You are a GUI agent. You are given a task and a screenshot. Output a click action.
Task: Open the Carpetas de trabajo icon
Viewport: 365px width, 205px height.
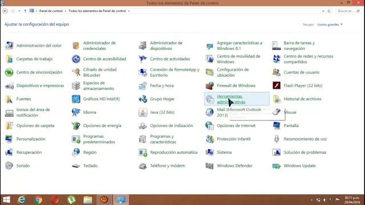(x=9, y=59)
